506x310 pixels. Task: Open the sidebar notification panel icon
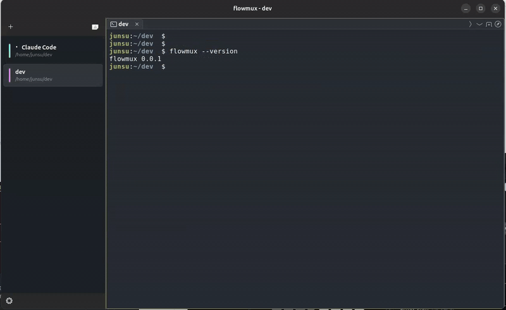tap(95, 27)
